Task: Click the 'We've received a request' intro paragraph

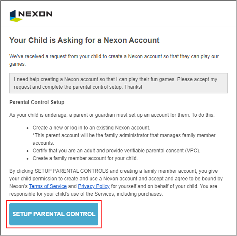Action: click(114, 60)
